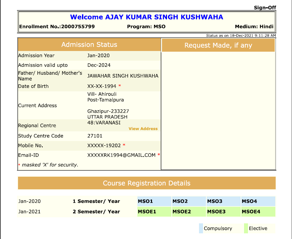Select the MSOE3 elective cell

click(x=224, y=212)
